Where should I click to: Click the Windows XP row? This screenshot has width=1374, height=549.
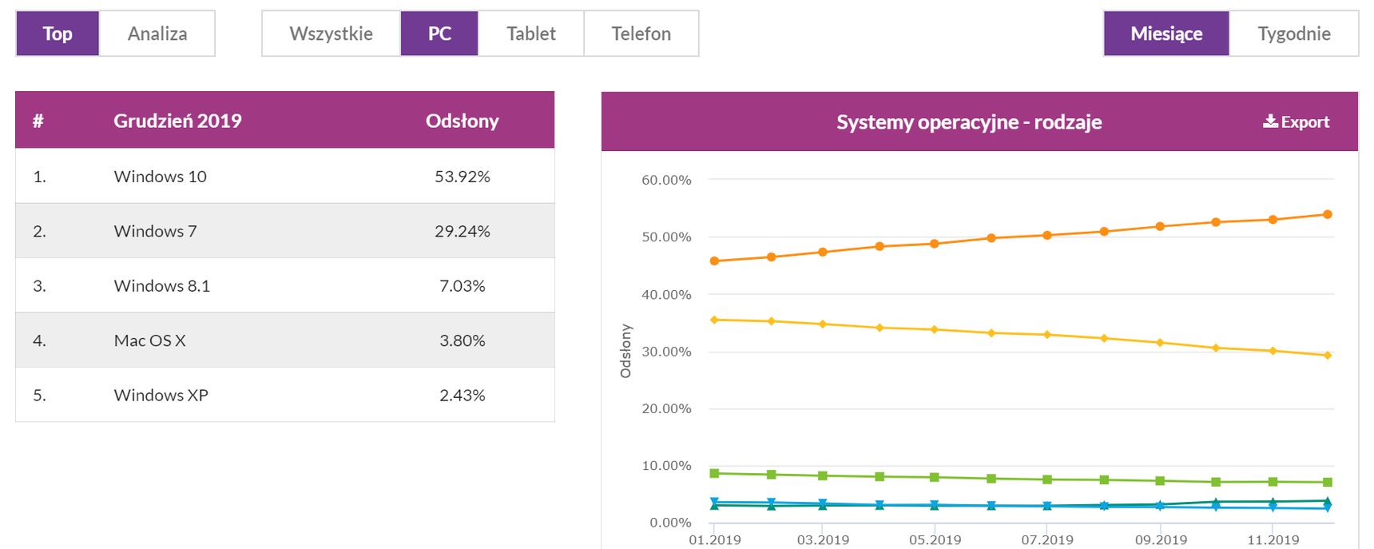[x=285, y=395]
